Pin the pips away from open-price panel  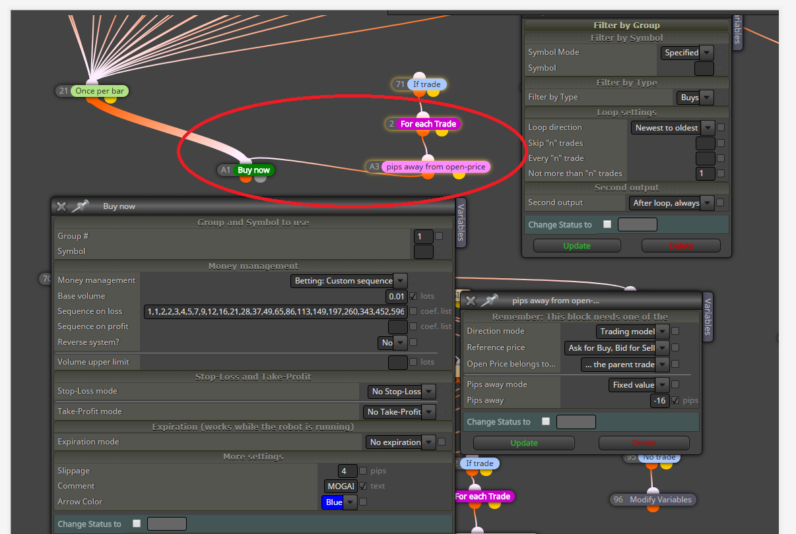489,301
